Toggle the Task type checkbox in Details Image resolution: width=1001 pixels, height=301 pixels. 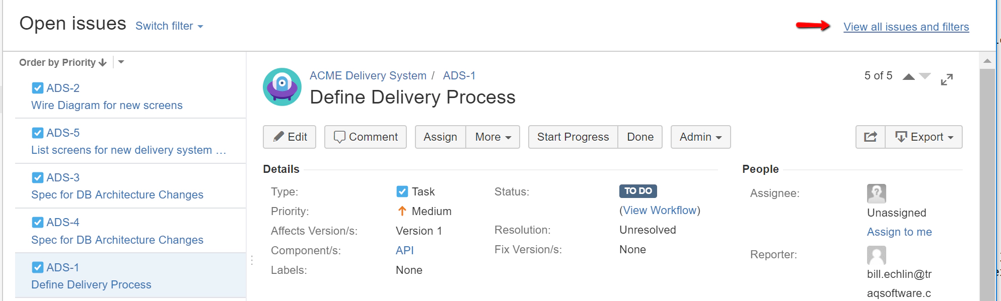pos(401,191)
